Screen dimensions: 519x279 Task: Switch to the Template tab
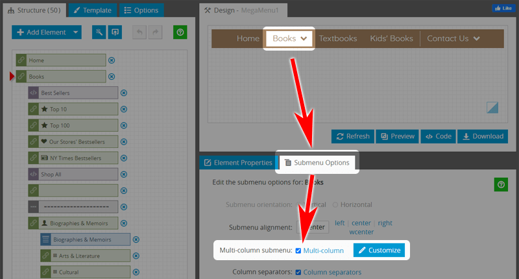pyautogui.click(x=93, y=10)
